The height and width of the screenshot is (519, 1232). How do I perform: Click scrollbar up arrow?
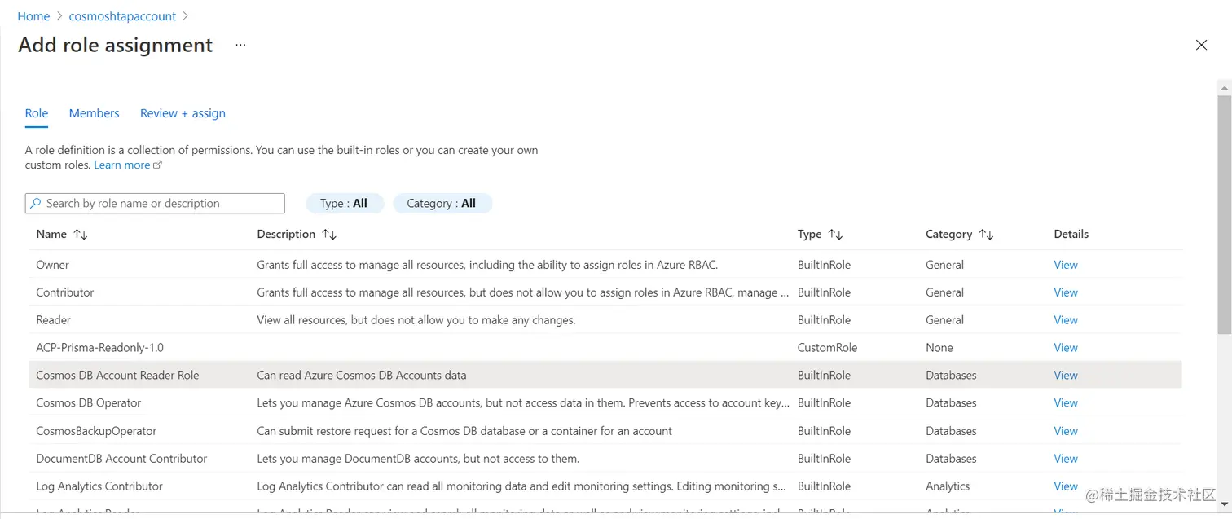point(1224,86)
